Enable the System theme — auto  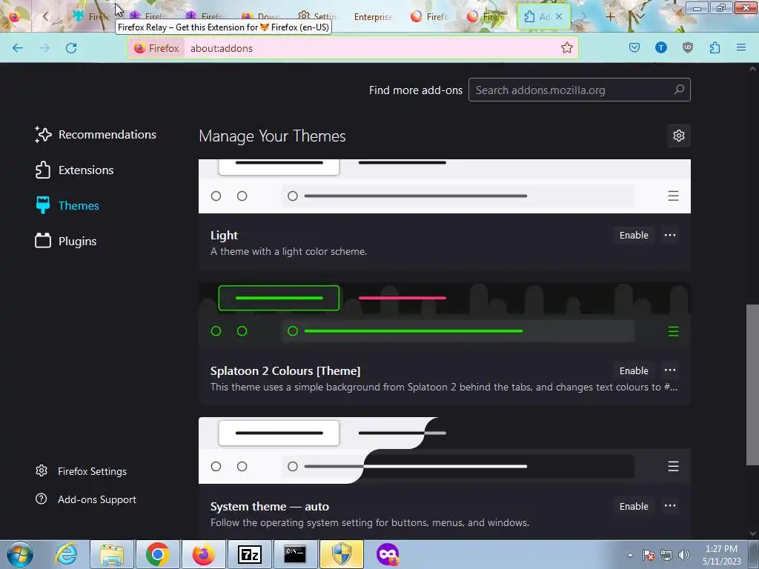tap(634, 506)
